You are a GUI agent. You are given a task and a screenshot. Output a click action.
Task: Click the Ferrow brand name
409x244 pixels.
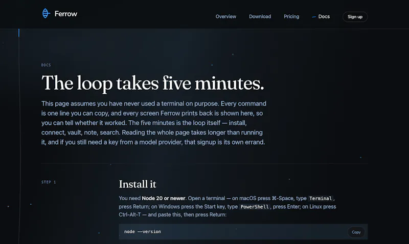coord(66,14)
